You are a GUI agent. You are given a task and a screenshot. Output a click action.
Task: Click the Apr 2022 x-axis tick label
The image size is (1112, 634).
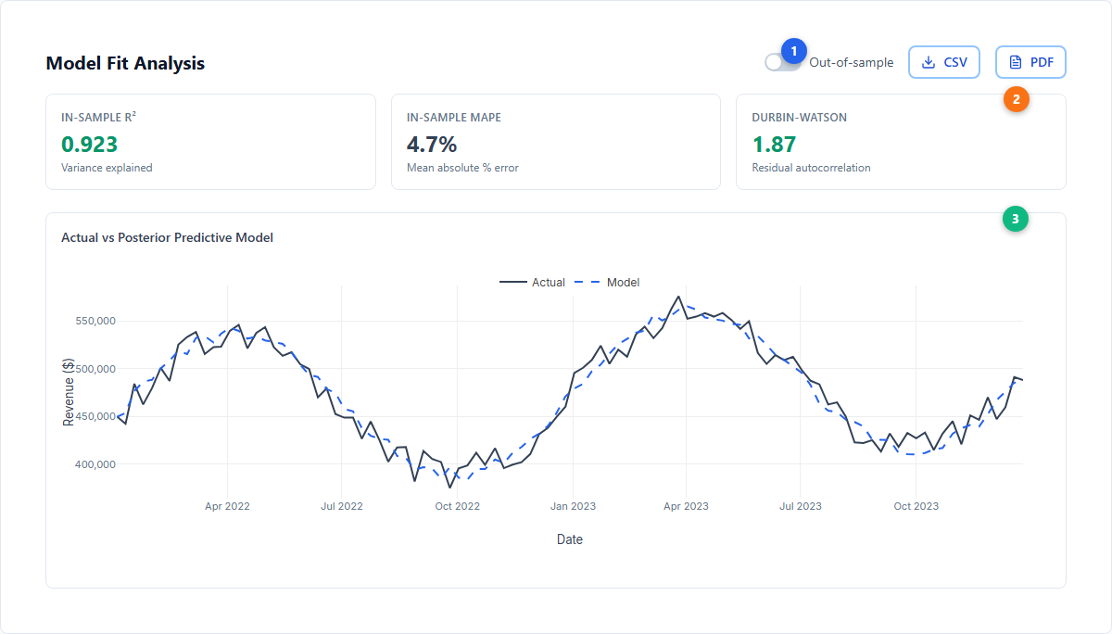227,506
